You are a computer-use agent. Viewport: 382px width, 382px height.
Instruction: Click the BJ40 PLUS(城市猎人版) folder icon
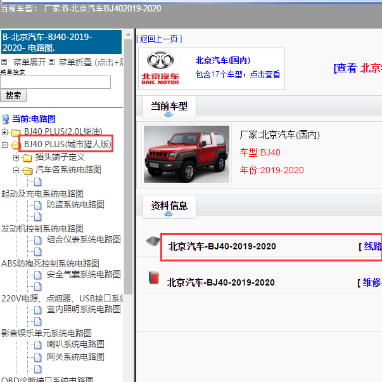[15, 145]
